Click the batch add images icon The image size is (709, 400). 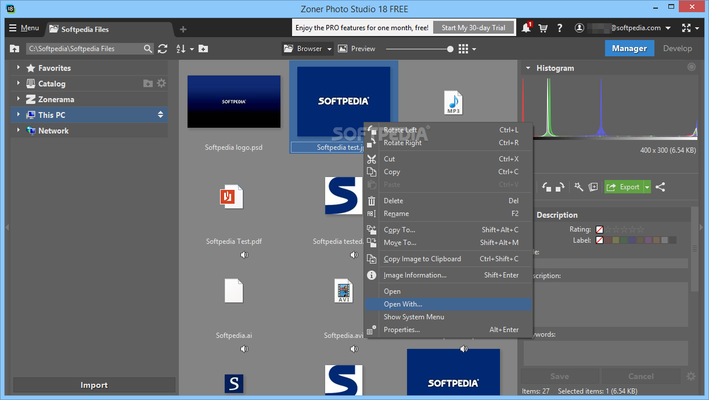[x=593, y=187]
